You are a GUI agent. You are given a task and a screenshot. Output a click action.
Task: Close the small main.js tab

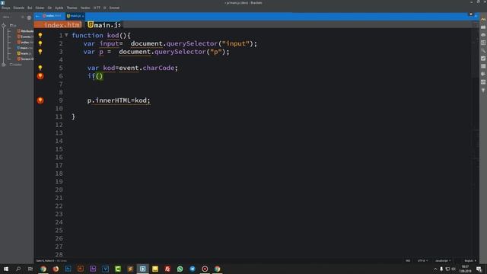[83, 16]
